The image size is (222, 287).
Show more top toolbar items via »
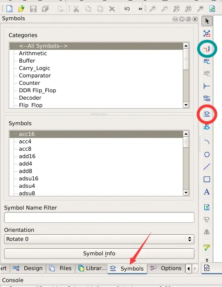140,9
